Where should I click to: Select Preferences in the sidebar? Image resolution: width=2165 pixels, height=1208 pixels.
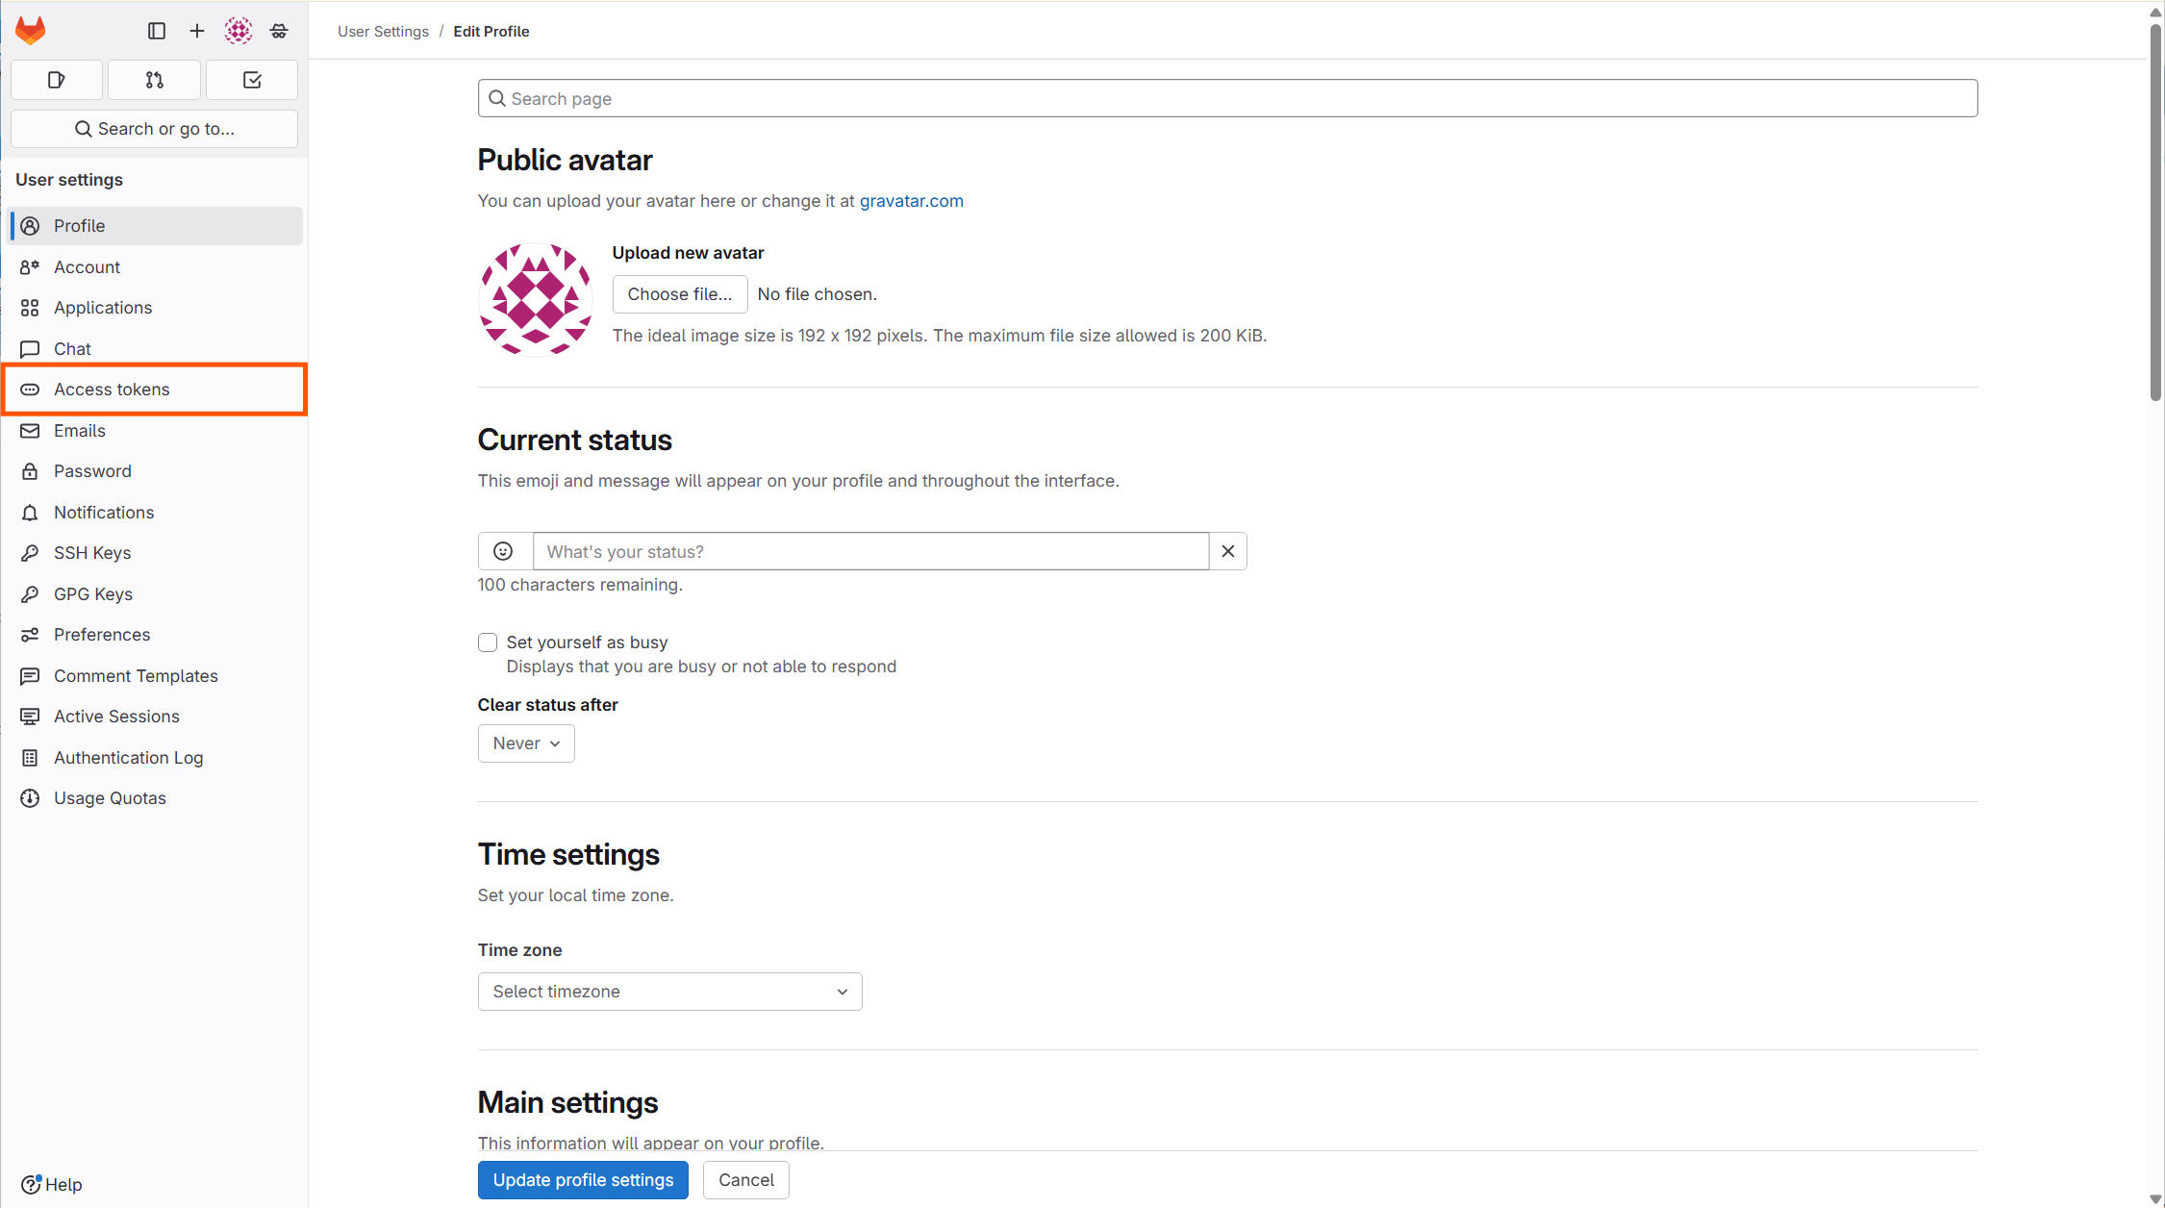tap(102, 635)
